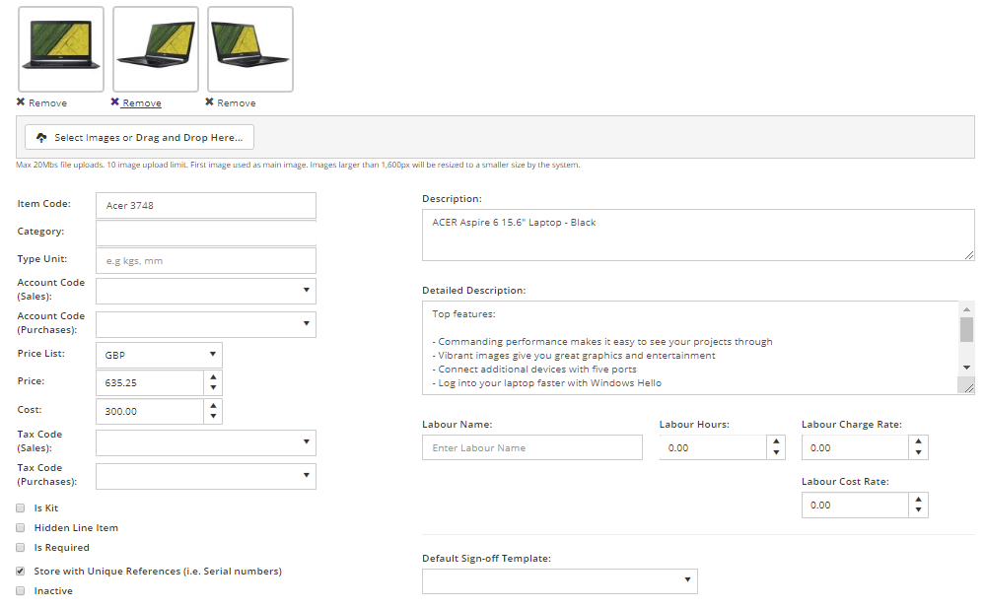Viewport: 986px width, 608px height.
Task: Expand the Tax Code (Purchases) dropdown
Action: point(206,476)
